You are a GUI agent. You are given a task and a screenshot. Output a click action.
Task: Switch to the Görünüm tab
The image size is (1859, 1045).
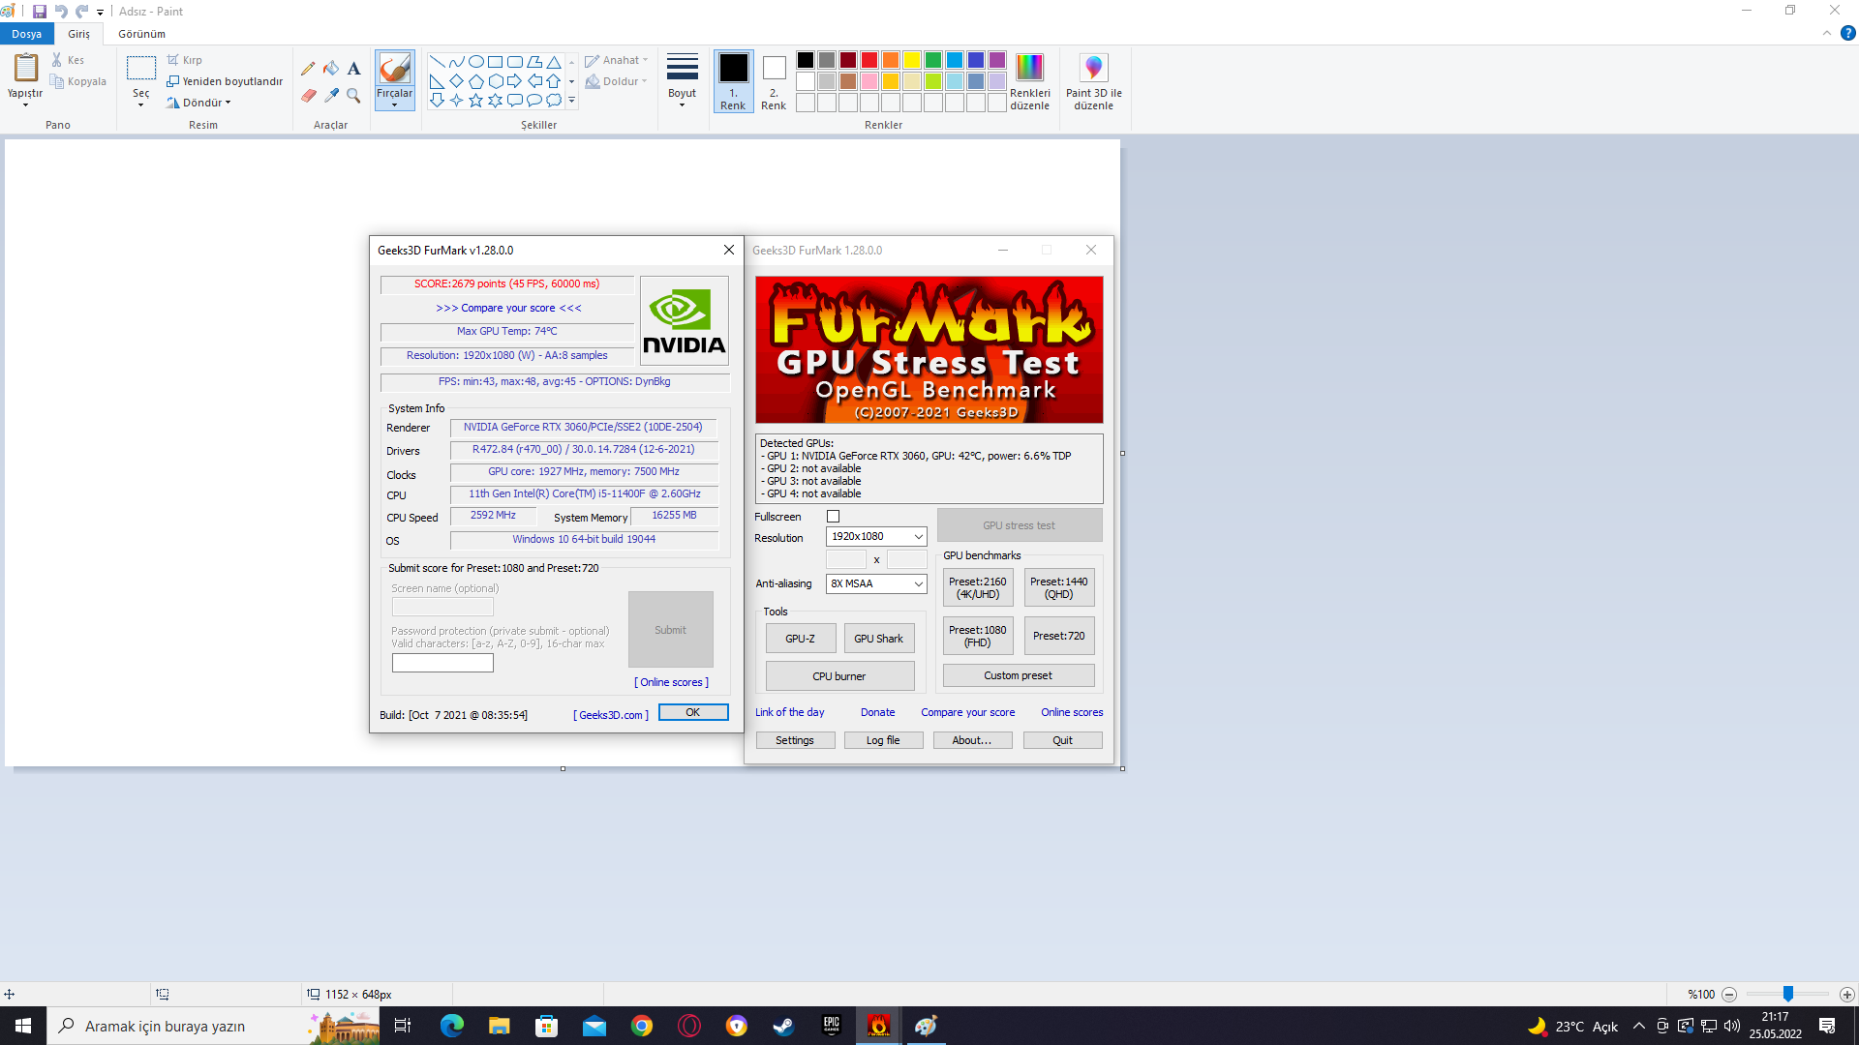141,34
